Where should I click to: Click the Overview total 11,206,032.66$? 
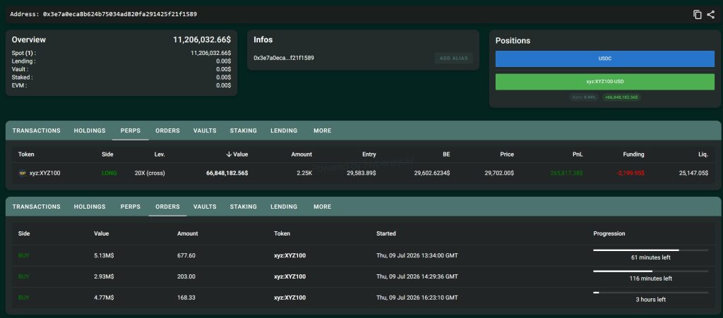[x=202, y=39]
